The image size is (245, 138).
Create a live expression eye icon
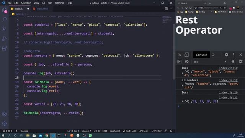tap(233, 62)
